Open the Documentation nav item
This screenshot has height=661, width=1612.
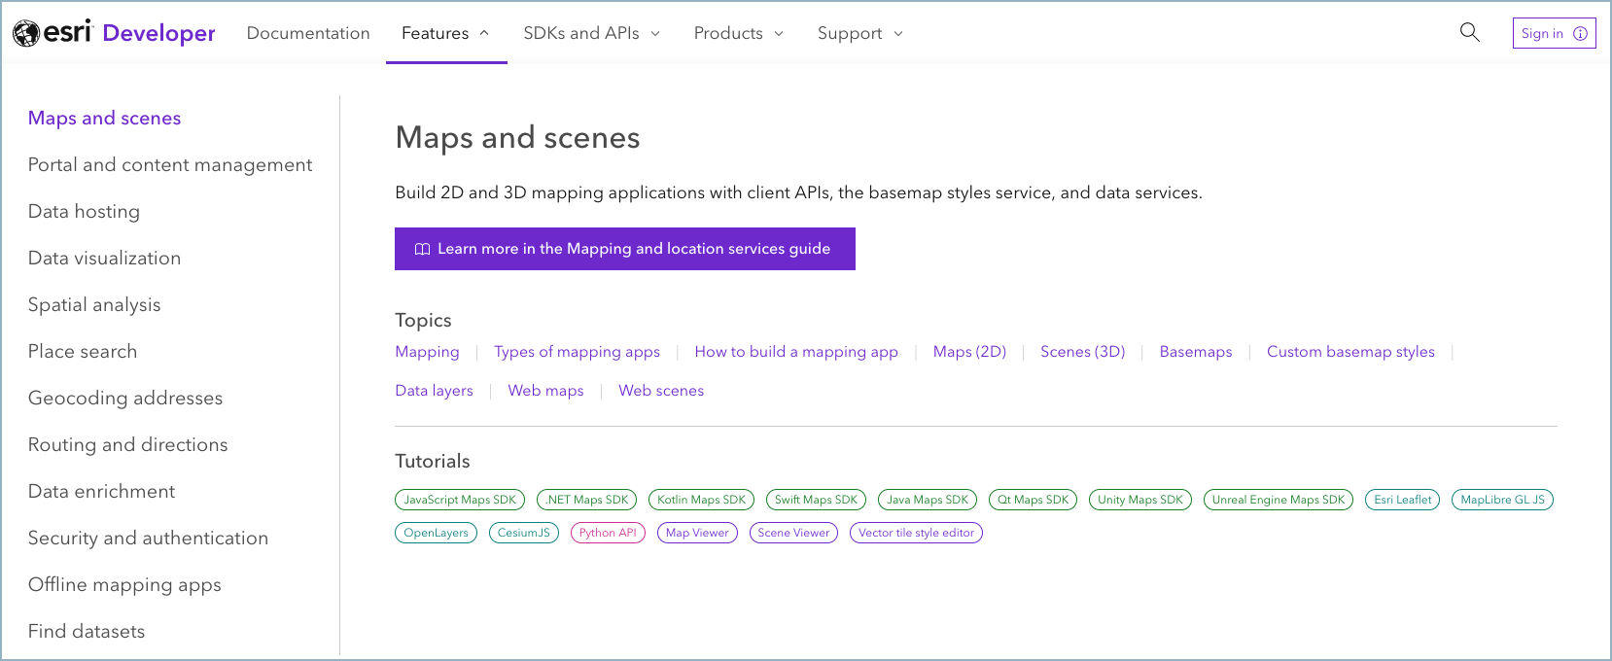click(308, 33)
